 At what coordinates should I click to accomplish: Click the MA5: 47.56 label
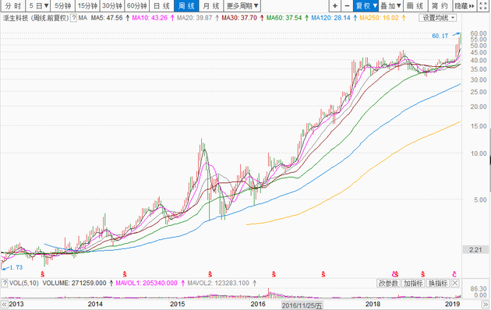(x=107, y=18)
